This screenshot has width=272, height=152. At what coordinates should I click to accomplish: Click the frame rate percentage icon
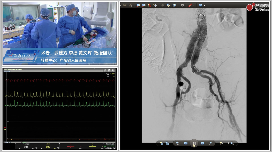point(232,143)
